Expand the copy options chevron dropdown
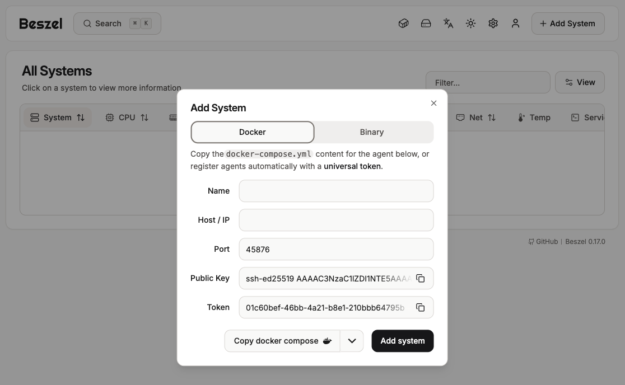The height and width of the screenshot is (385, 625). [352, 341]
